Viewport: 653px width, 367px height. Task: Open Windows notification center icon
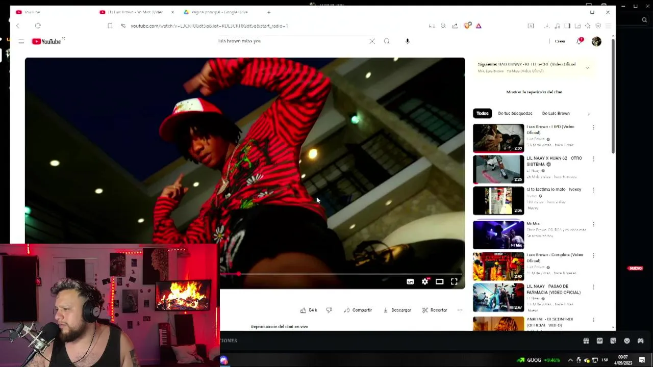(642, 360)
